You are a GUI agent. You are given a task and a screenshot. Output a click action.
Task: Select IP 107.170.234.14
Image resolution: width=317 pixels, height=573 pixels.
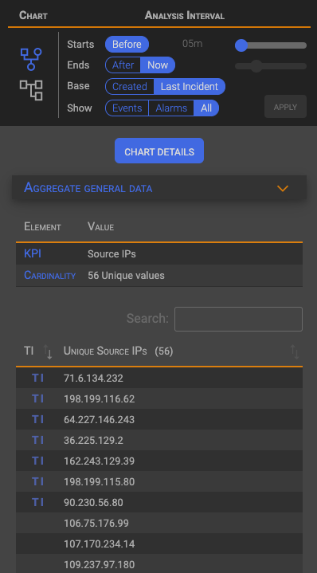coord(100,544)
